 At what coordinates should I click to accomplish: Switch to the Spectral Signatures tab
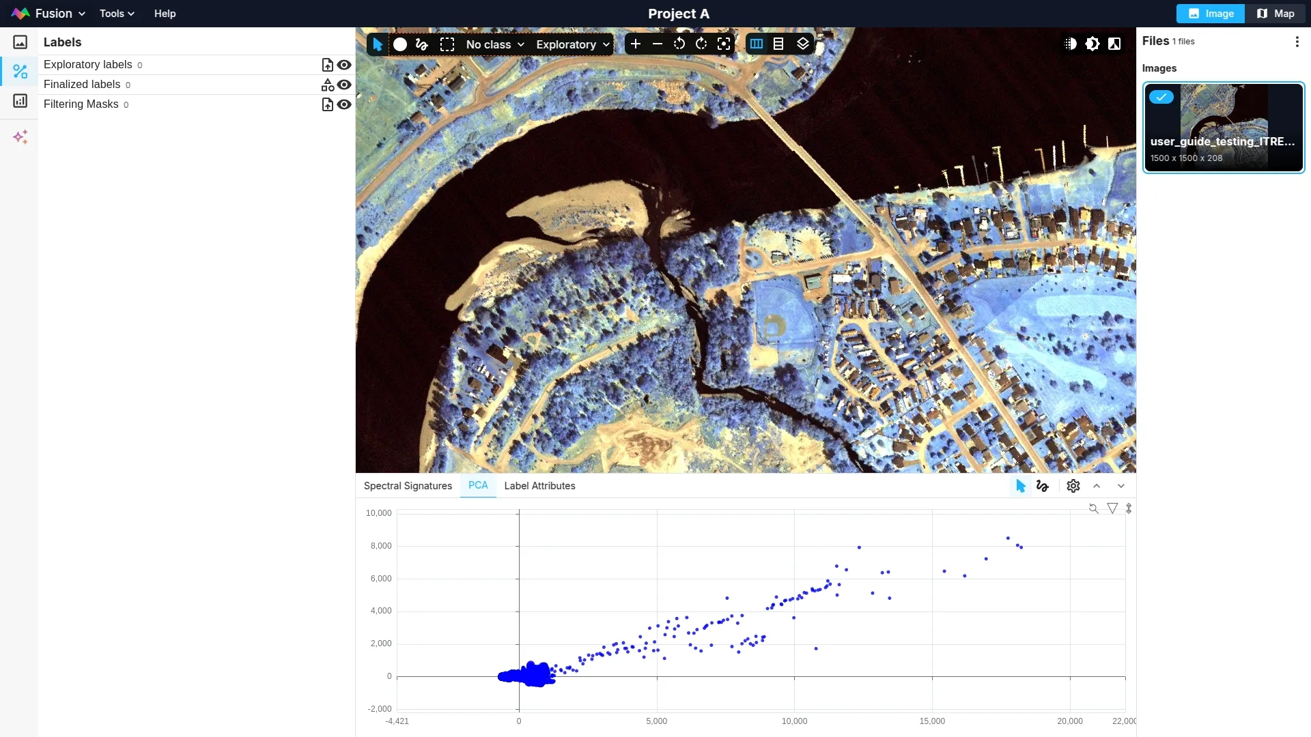(408, 486)
